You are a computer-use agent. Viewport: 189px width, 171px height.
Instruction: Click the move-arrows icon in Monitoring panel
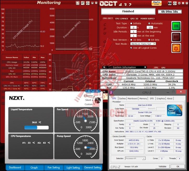point(88,3)
